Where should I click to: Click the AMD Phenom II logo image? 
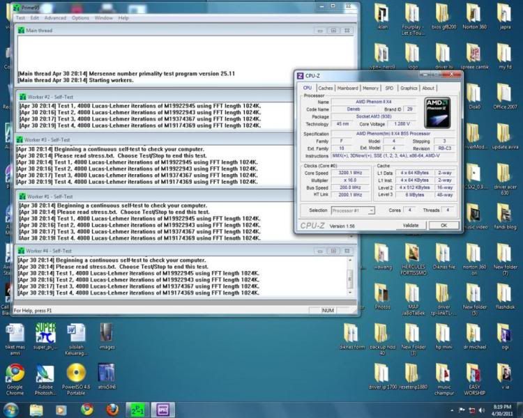point(438,113)
